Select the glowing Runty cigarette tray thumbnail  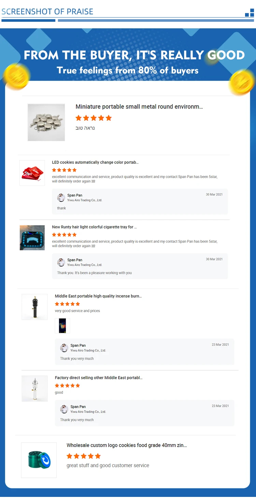[32, 238]
